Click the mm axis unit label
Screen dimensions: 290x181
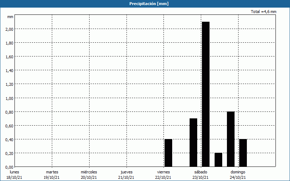(x=10, y=17)
